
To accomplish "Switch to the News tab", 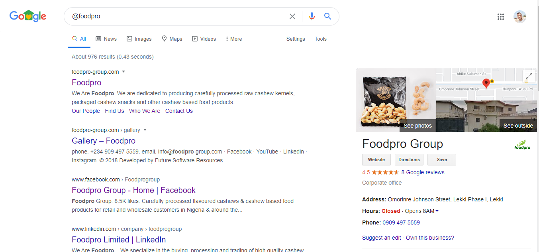I will pyautogui.click(x=106, y=39).
